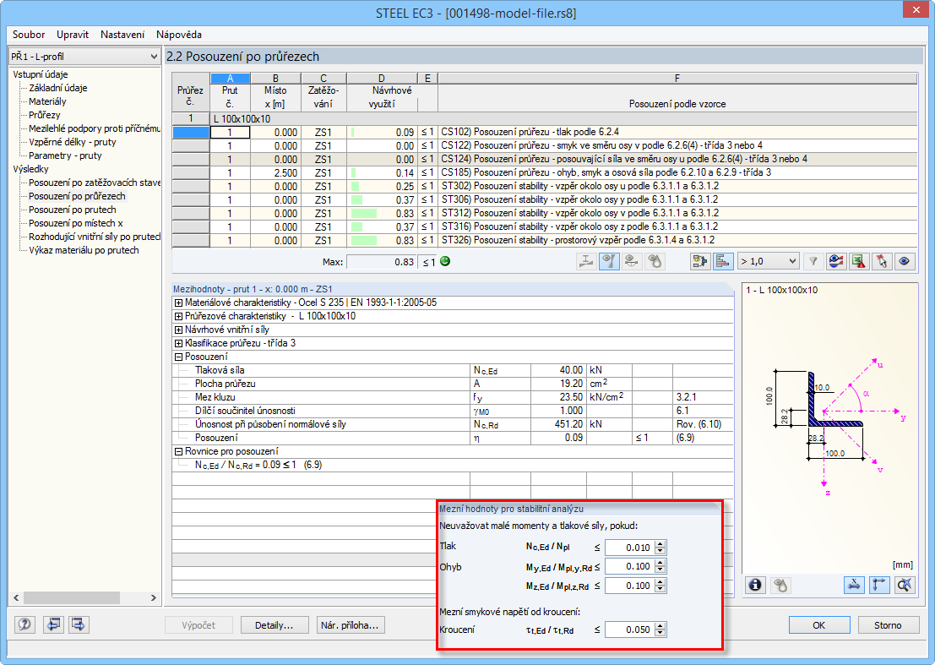
Task: Open cross-section info with the blue i icon
Action: coord(755,585)
